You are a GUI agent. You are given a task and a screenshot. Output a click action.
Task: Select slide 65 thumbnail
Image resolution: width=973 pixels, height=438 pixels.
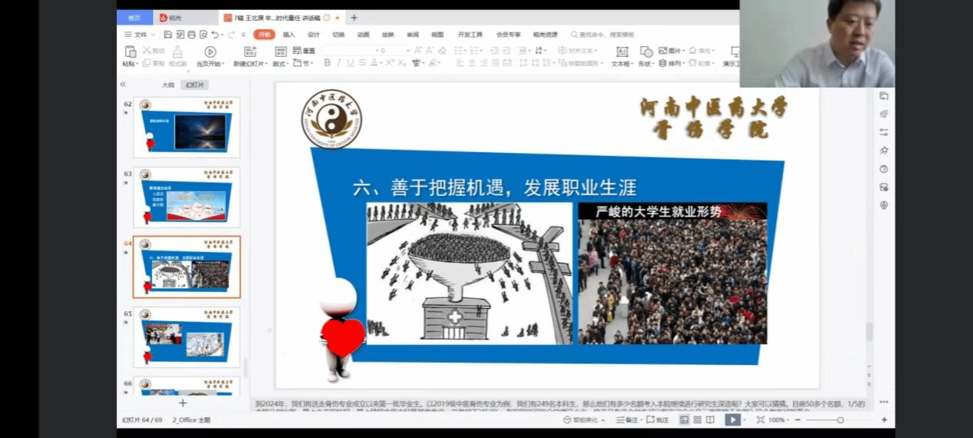(186, 337)
